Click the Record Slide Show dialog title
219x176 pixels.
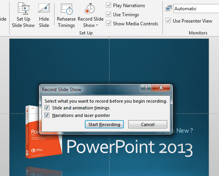[62, 90]
